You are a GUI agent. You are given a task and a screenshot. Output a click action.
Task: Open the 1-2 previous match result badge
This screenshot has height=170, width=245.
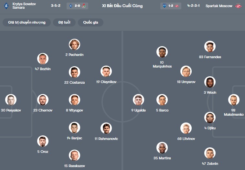click(x=171, y=6)
